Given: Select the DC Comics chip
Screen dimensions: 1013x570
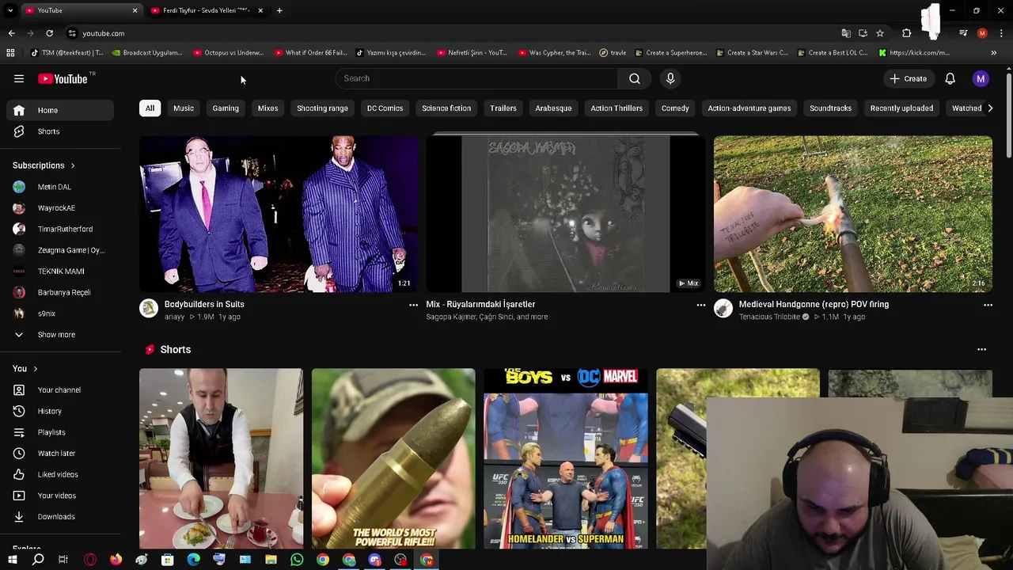Looking at the screenshot, I should [x=385, y=108].
